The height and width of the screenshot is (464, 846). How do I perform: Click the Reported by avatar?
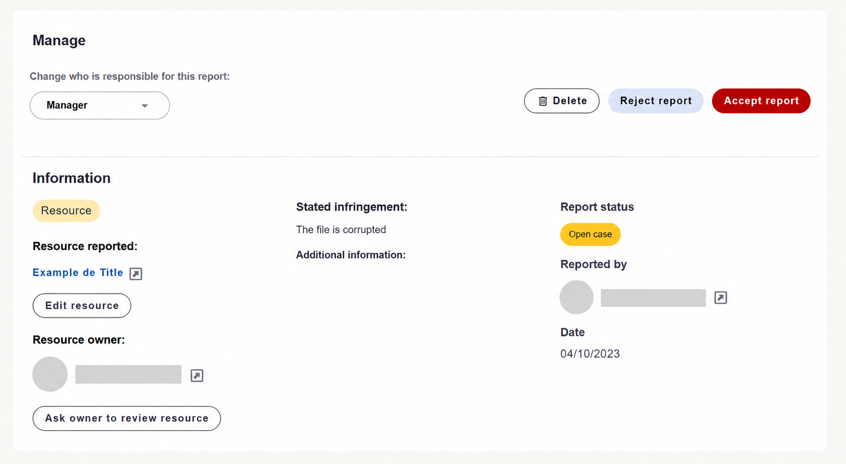point(577,297)
